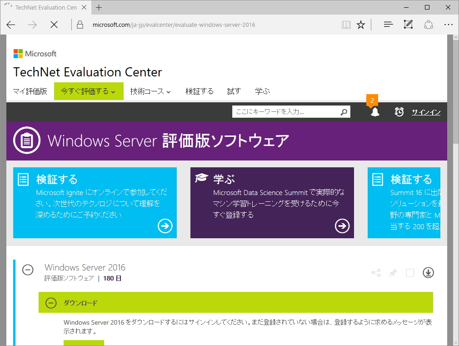Click the alarm clock icon

tap(399, 112)
